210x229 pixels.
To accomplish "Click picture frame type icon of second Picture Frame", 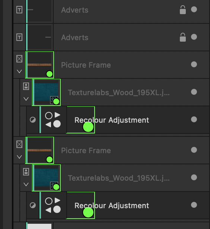I will (x=19, y=144).
